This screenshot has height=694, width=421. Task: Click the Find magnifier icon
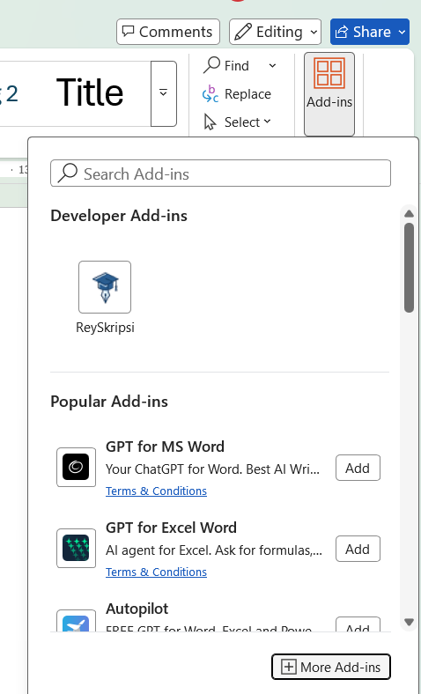pos(211,65)
